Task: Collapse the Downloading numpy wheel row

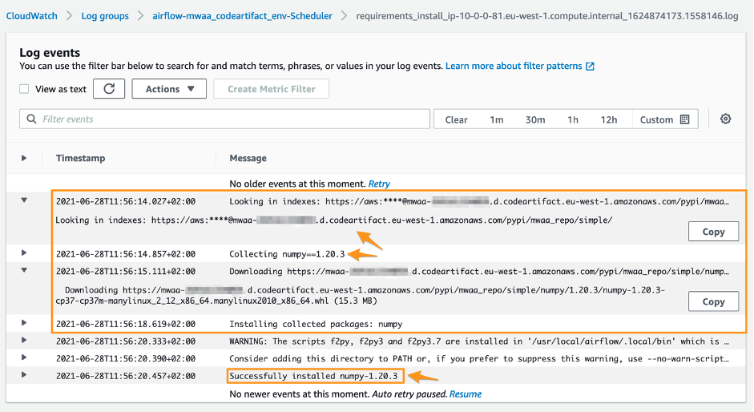Action: point(24,270)
